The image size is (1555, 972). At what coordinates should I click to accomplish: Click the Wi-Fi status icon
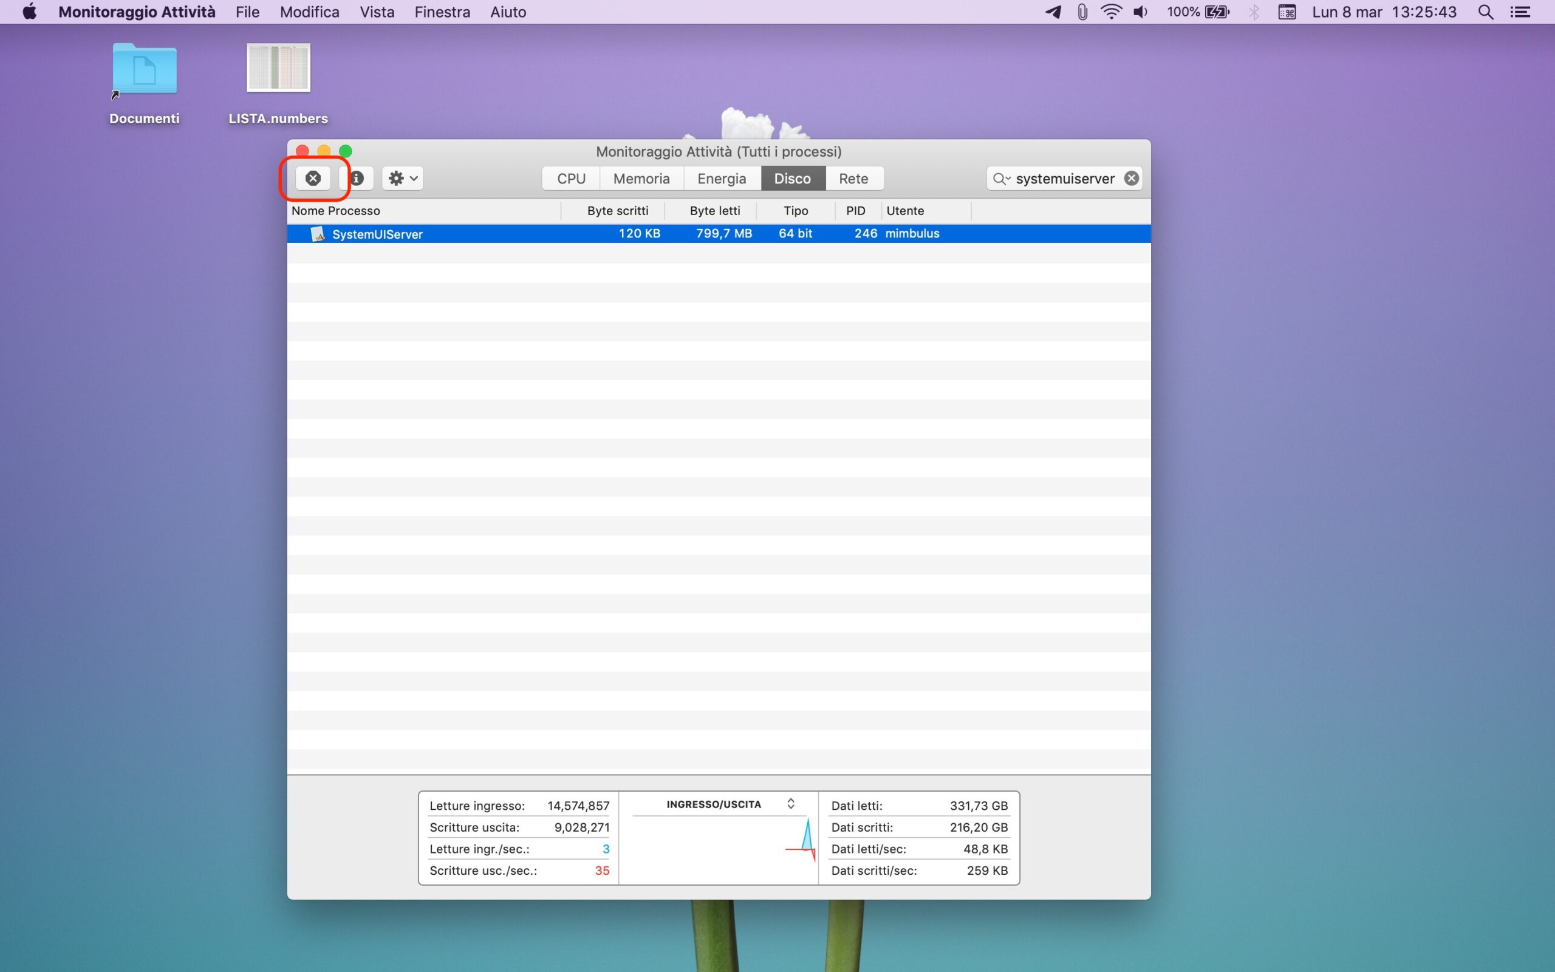1111,12
